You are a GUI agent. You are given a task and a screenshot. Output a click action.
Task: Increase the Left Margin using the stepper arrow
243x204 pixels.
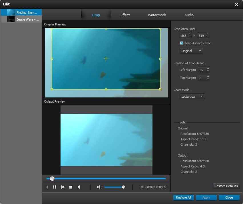[209, 69]
